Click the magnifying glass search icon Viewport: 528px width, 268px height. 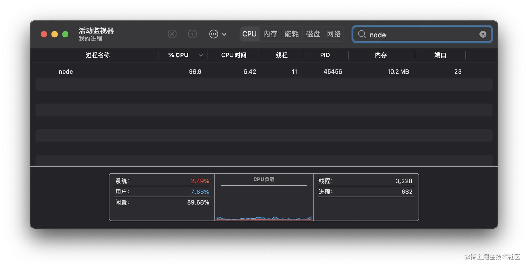pyautogui.click(x=362, y=35)
